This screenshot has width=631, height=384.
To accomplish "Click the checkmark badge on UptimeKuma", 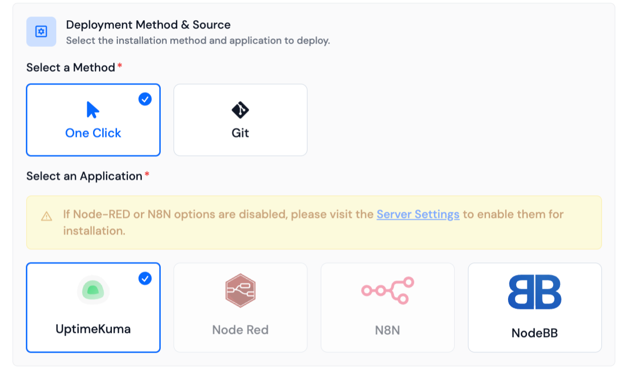I will click(145, 278).
